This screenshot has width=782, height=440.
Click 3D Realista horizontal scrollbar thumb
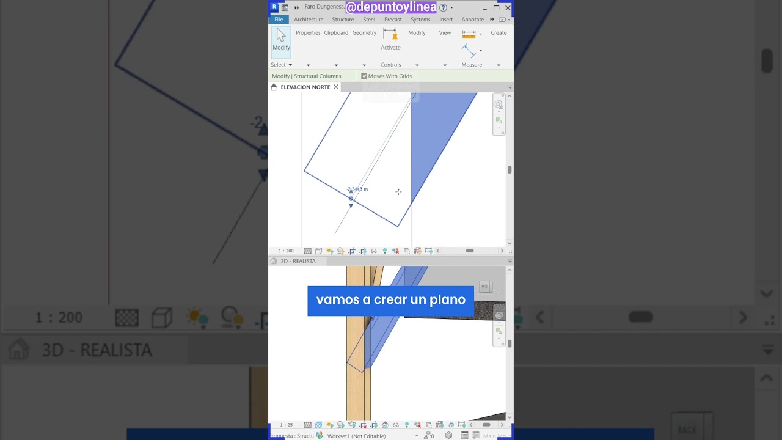(x=486, y=425)
